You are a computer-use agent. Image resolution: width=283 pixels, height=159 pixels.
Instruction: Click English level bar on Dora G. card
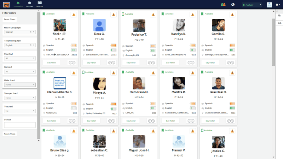pos(114,50)
